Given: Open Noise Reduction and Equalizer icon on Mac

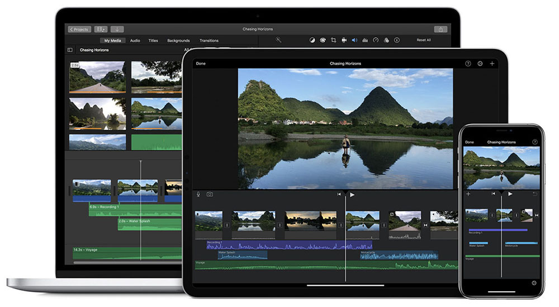Looking at the screenshot, I should (365, 40).
